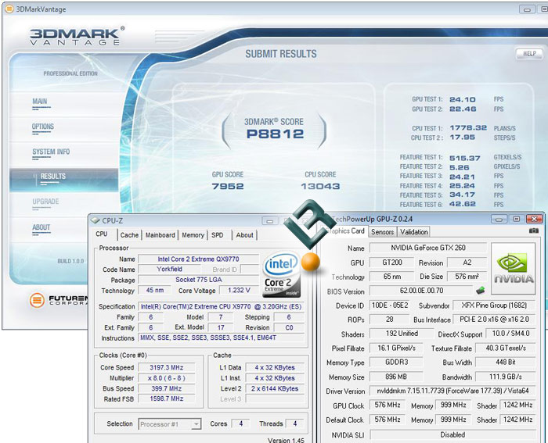The image size is (548, 443).
Task: Click the Core Voltage value 1.232 V
Action: (239, 290)
